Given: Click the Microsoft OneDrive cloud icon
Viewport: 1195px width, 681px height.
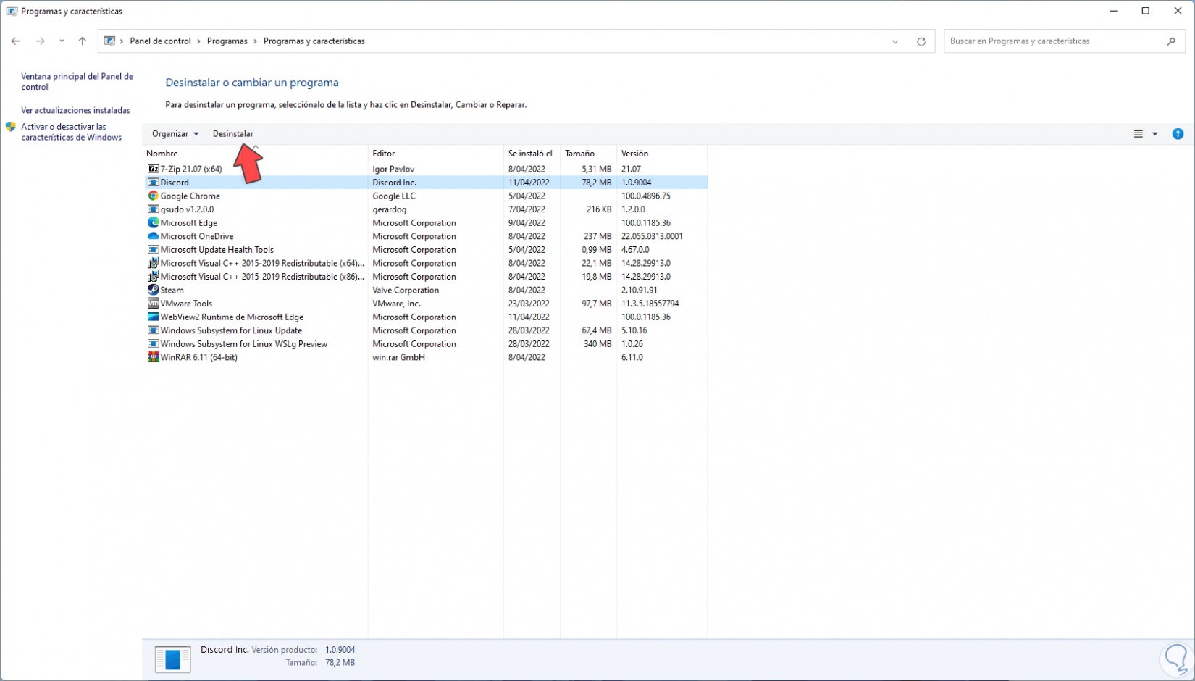Looking at the screenshot, I should tap(153, 236).
